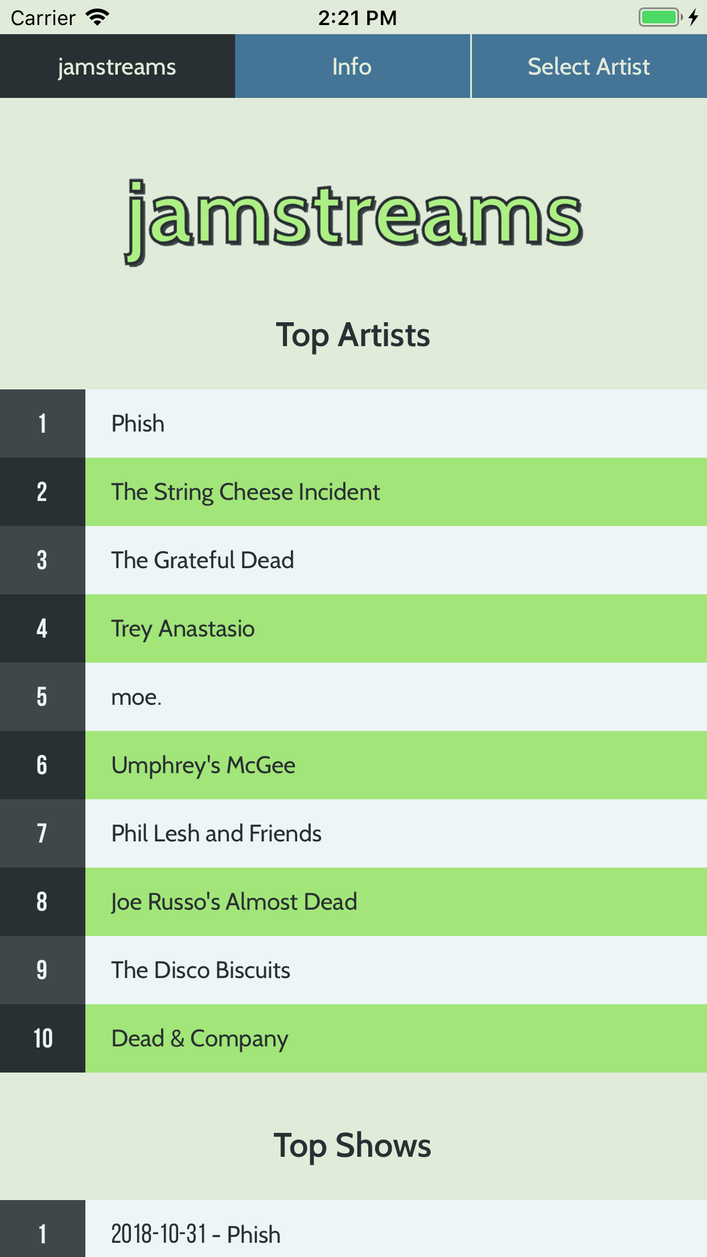The height and width of the screenshot is (1257, 707).
Task: Tap the Top Artists heading
Action: (x=353, y=335)
